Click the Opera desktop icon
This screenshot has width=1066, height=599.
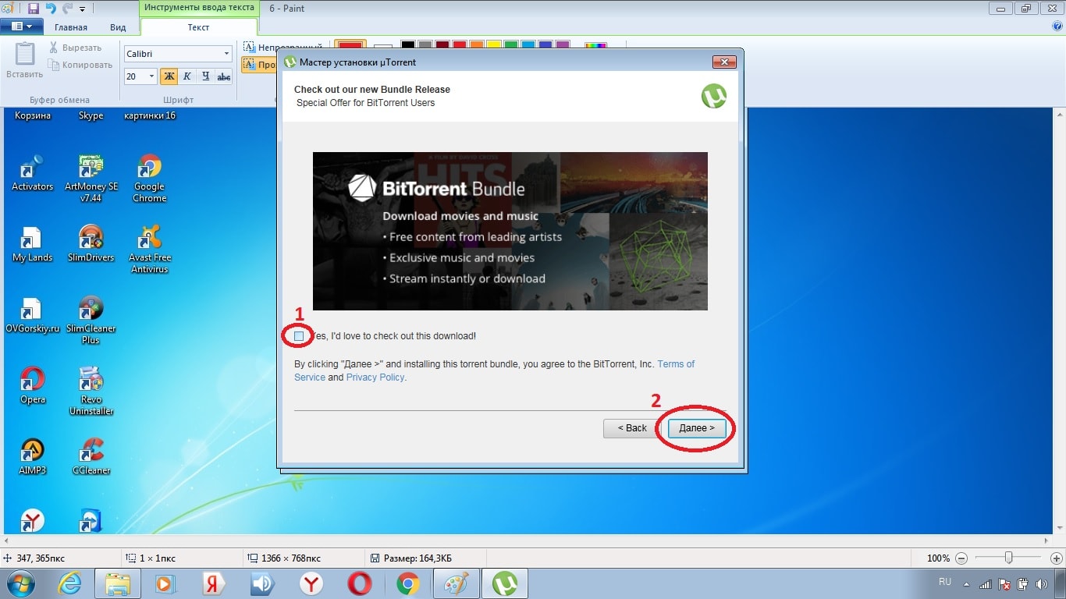(32, 386)
